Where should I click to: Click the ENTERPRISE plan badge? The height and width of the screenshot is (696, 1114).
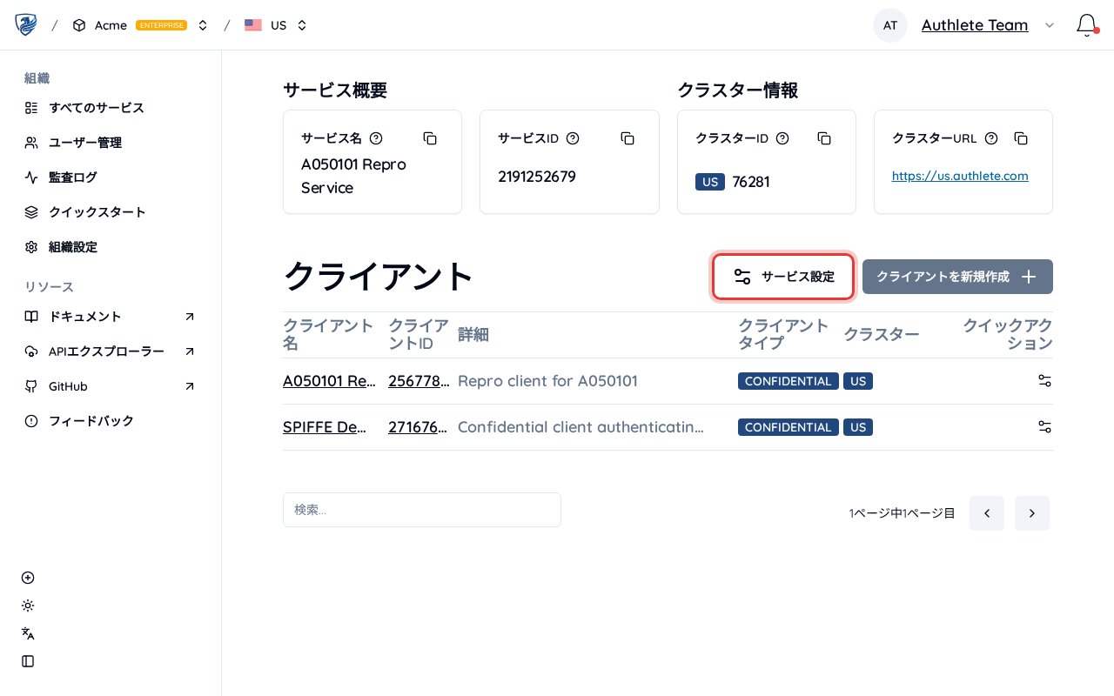point(161,25)
